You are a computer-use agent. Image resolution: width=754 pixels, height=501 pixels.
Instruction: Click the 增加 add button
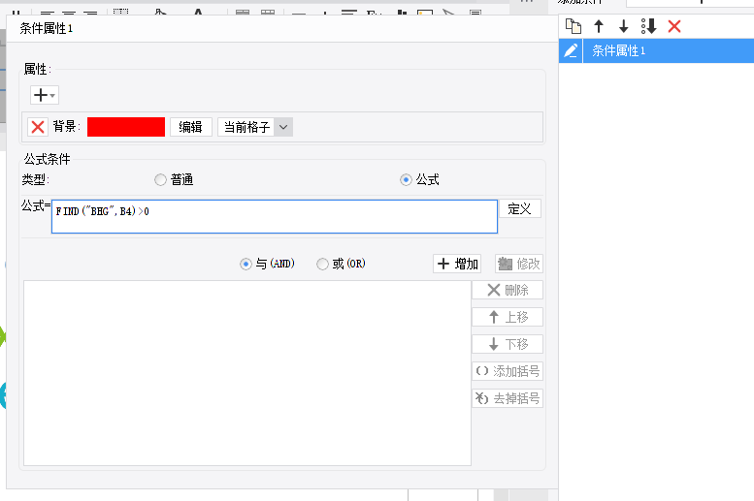457,264
